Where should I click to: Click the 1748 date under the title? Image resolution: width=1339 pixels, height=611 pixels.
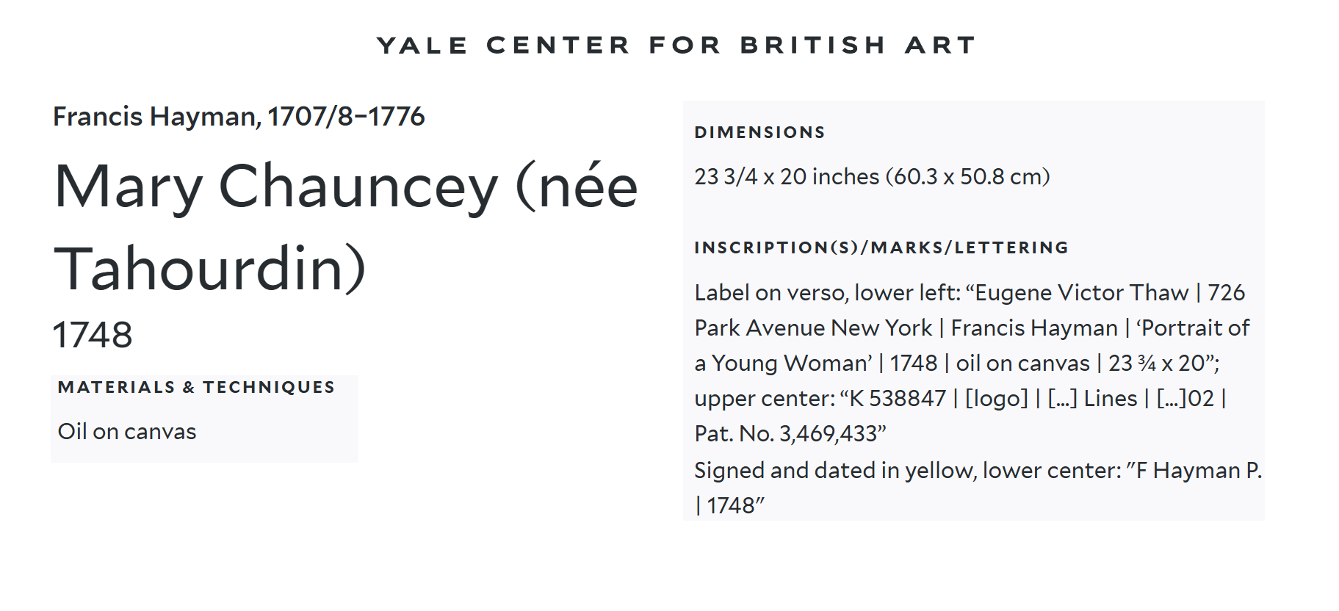(93, 335)
